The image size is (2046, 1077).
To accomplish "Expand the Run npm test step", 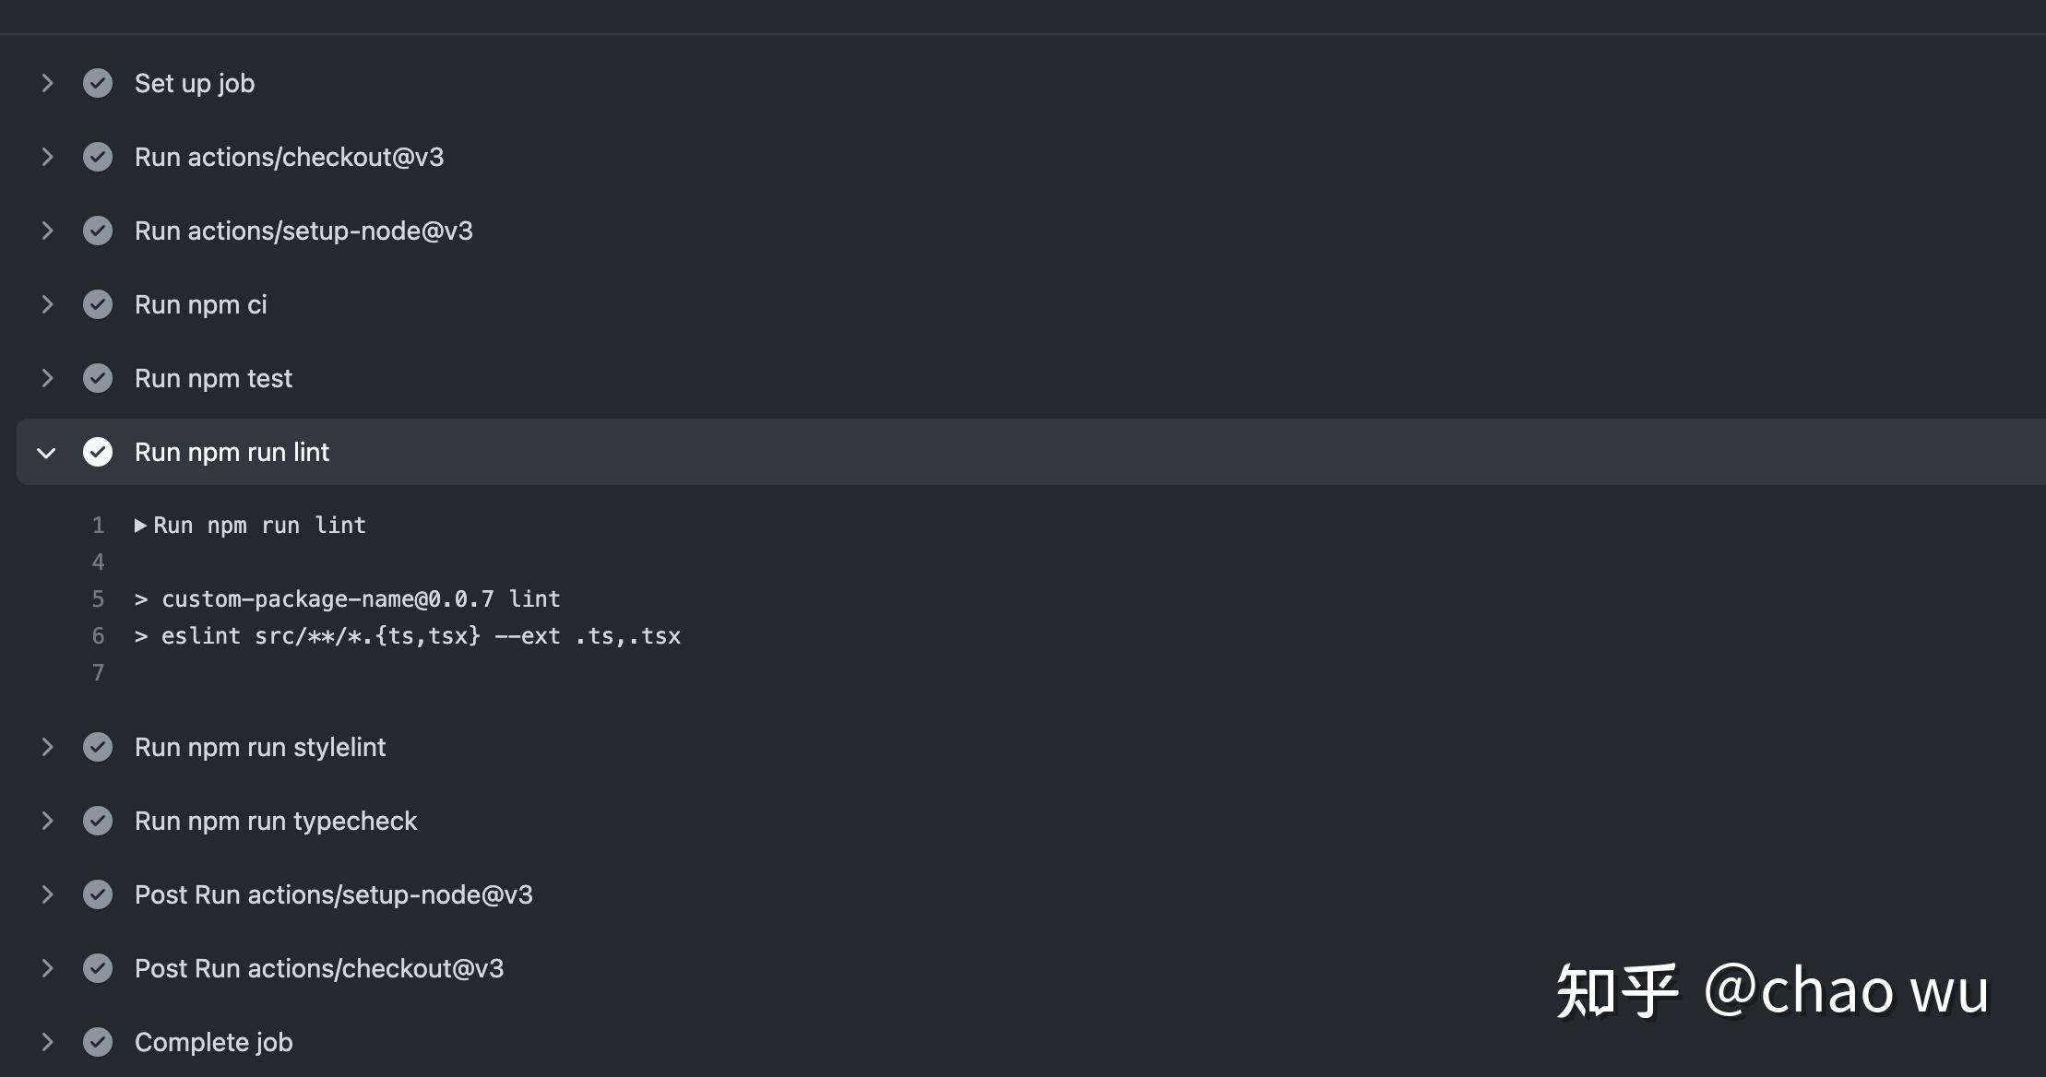I will coord(48,378).
